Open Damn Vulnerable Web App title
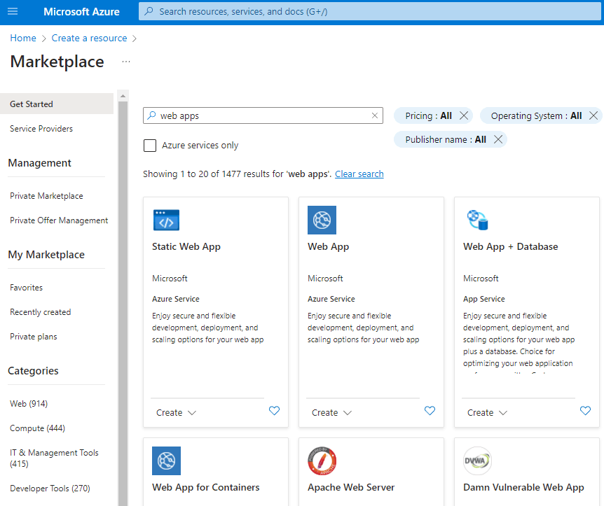Screen dimensions: 604x506 [x=523, y=488]
